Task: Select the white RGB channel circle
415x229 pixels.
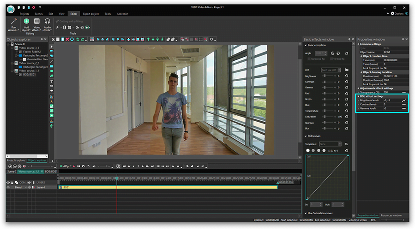Action: [307, 150]
